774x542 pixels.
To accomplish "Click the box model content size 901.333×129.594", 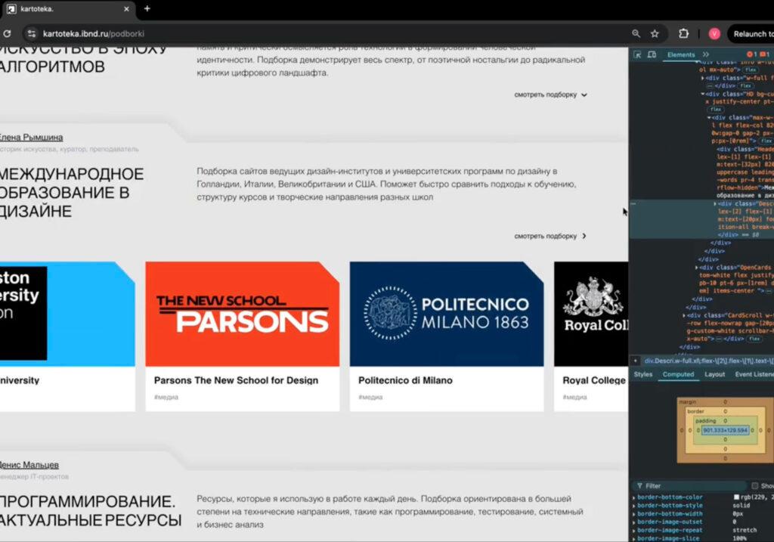I will click(x=725, y=430).
